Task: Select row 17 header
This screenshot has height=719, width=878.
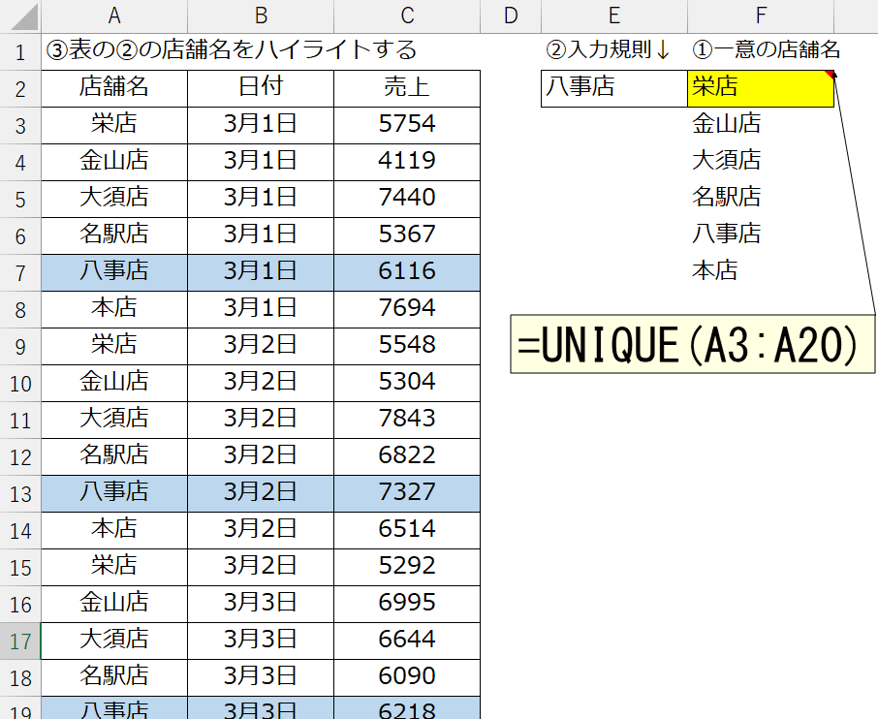Action: pos(20,641)
